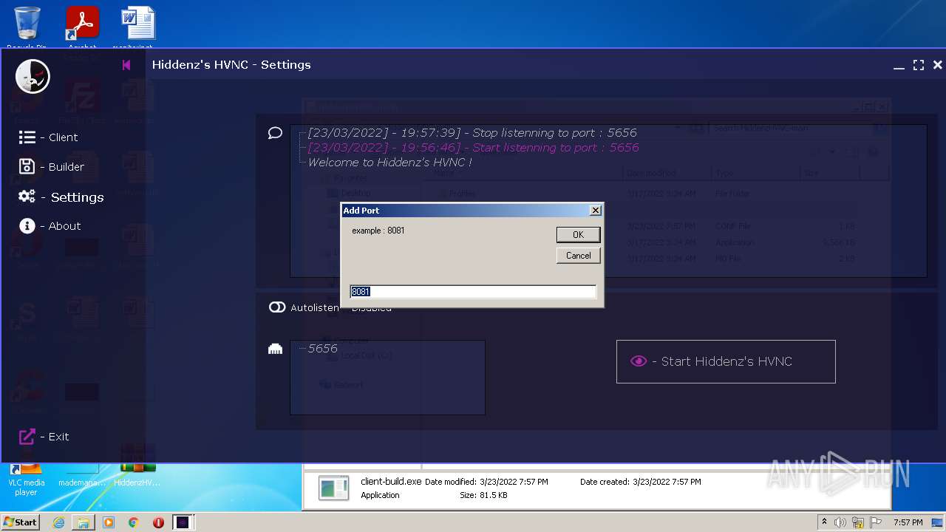
Task: Click the purple eye icon on Start button
Action: [639, 361]
